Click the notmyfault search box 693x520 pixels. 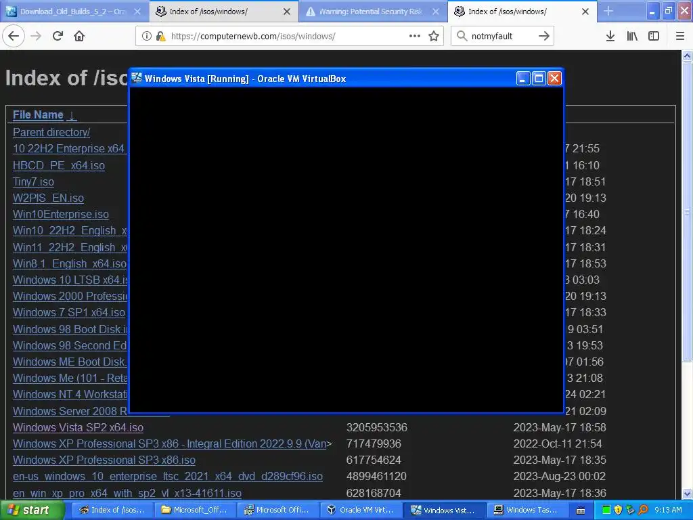(x=501, y=36)
